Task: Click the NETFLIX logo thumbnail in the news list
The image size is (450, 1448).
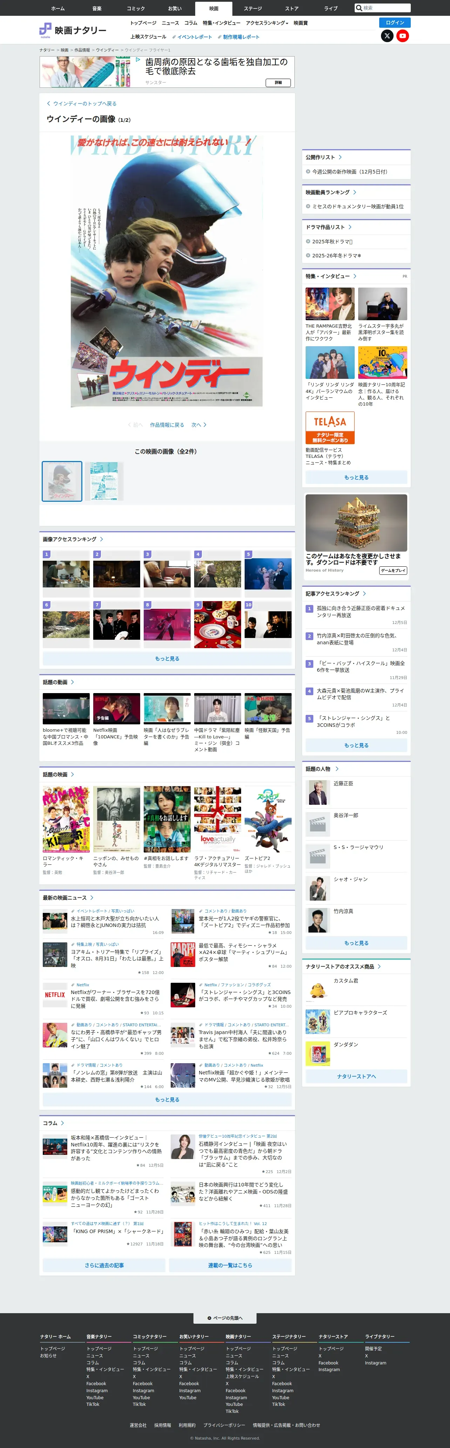Action: pos(55,995)
